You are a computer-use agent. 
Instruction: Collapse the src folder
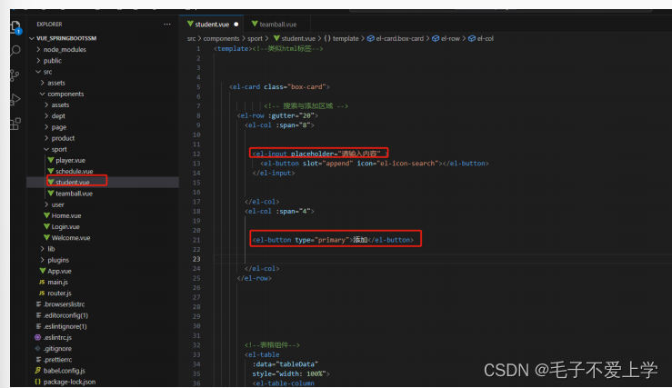pos(38,72)
